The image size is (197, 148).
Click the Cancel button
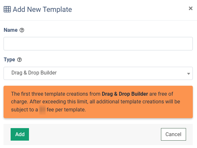pos(174,134)
